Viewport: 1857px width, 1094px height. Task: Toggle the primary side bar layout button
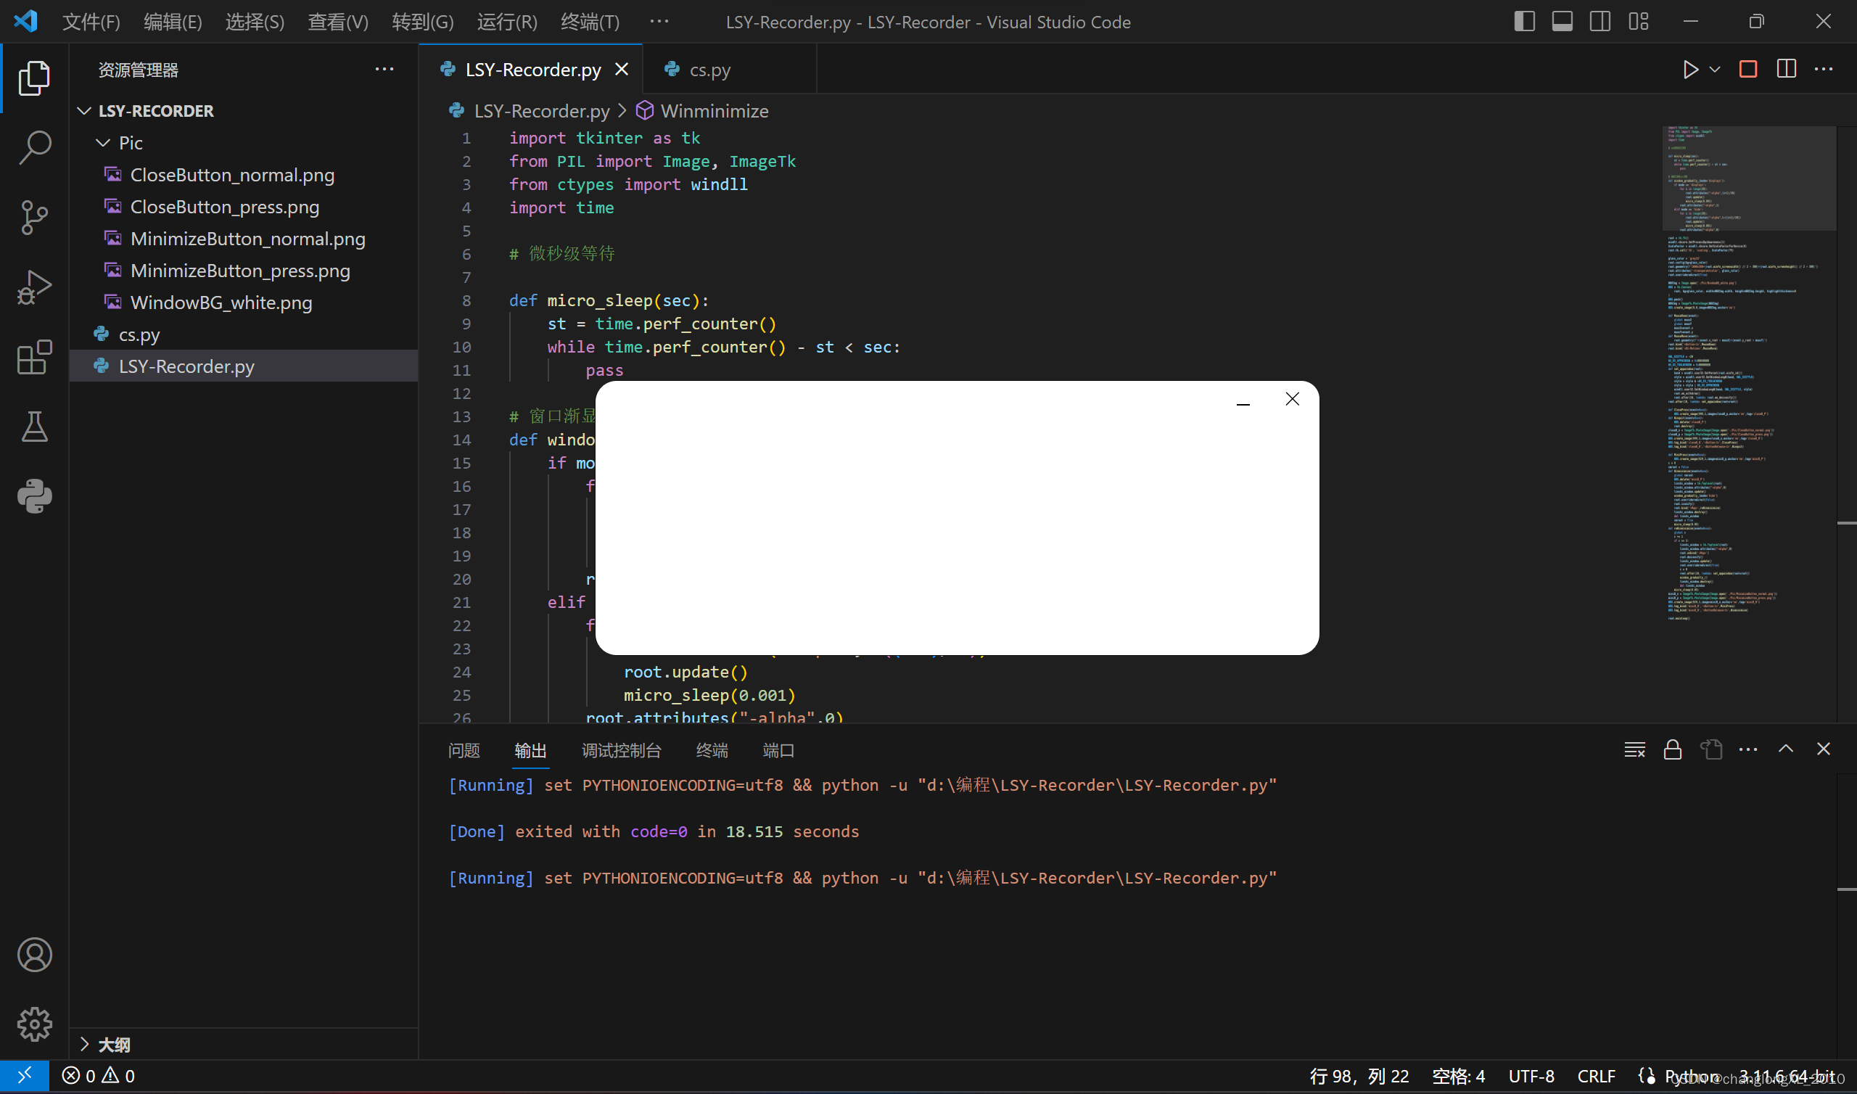point(1524,21)
